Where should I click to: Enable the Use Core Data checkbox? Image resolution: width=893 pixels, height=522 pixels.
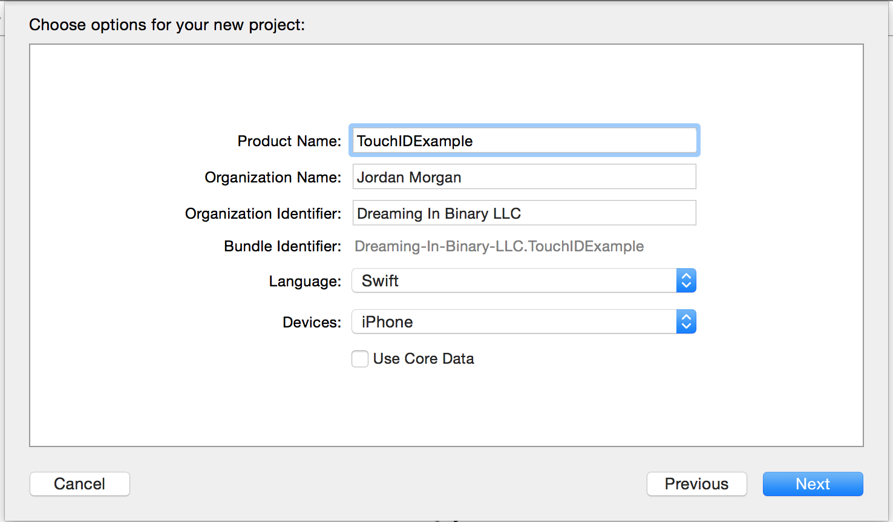click(359, 358)
